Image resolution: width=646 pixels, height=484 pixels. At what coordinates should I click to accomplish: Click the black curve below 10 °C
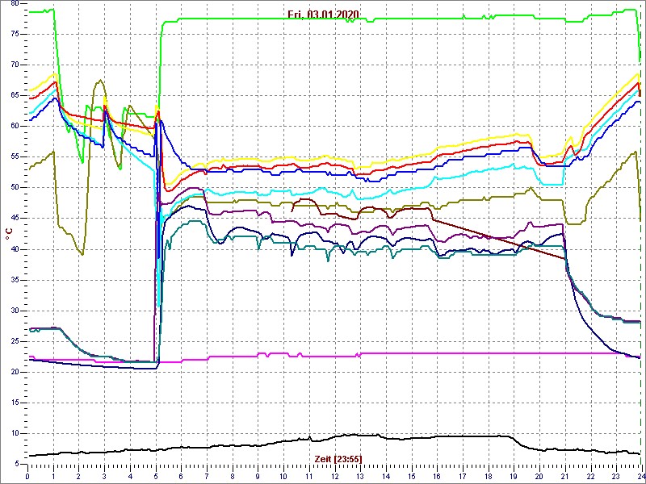[x=242, y=445]
